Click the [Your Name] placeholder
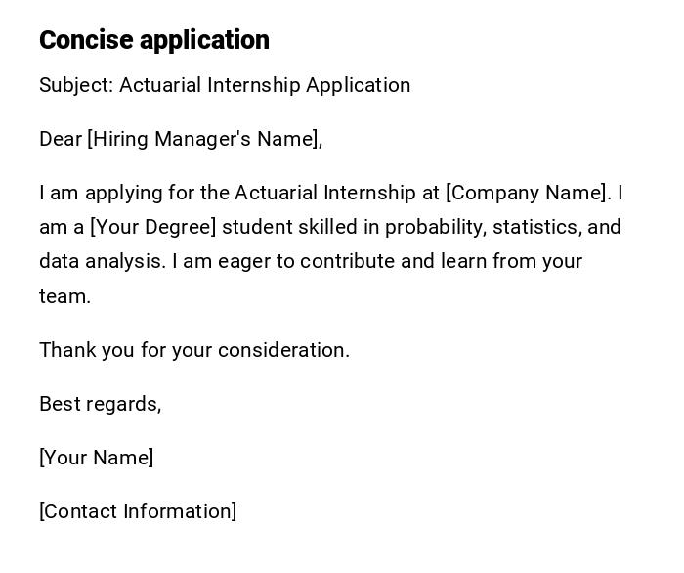Viewport: 684px width, 573px height. click(96, 458)
